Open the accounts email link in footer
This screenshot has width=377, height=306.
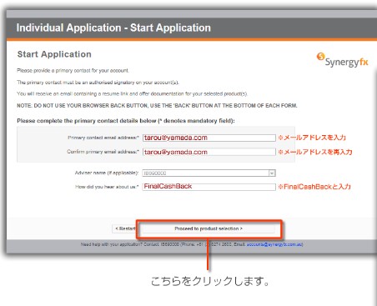pos(274,244)
